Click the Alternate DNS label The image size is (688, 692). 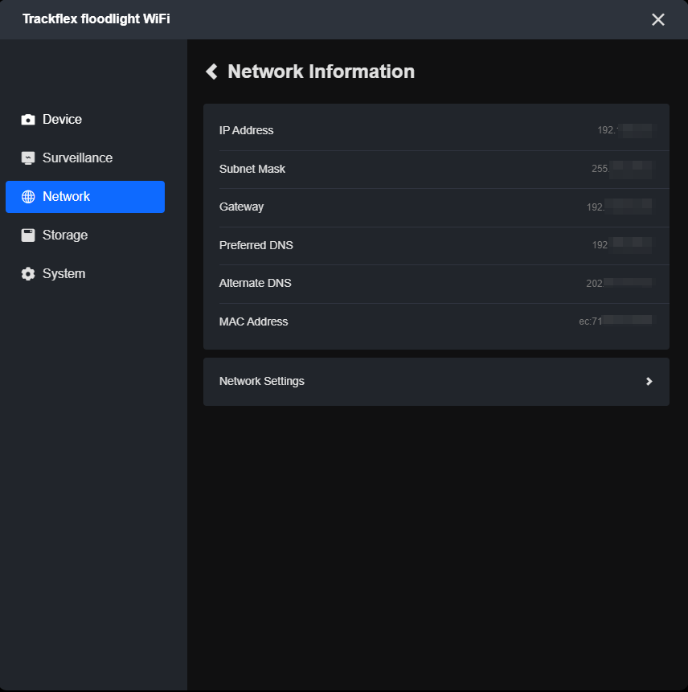coord(255,284)
